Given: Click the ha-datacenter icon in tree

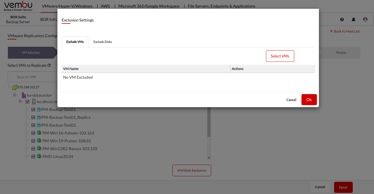Looking at the screenshot, I should (x=24, y=95).
